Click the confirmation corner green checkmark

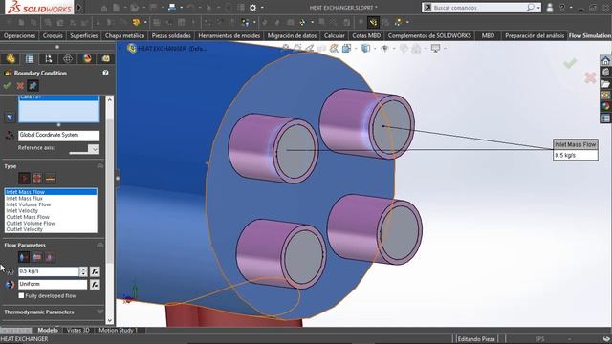tap(570, 63)
